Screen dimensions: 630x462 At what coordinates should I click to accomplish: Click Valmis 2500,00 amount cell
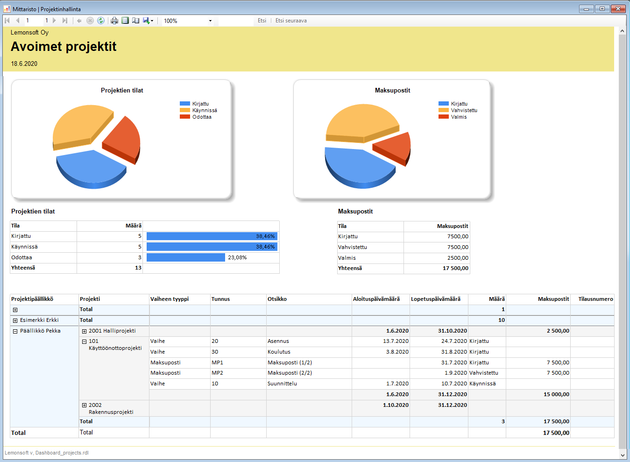(x=437, y=258)
